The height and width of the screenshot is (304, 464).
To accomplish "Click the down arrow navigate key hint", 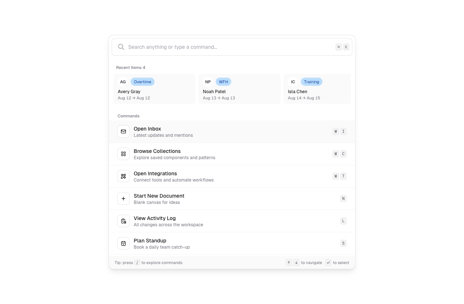I will 296,263.
